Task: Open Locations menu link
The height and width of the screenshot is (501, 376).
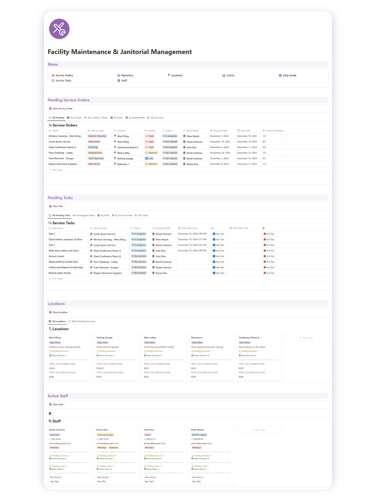Action: (175, 75)
